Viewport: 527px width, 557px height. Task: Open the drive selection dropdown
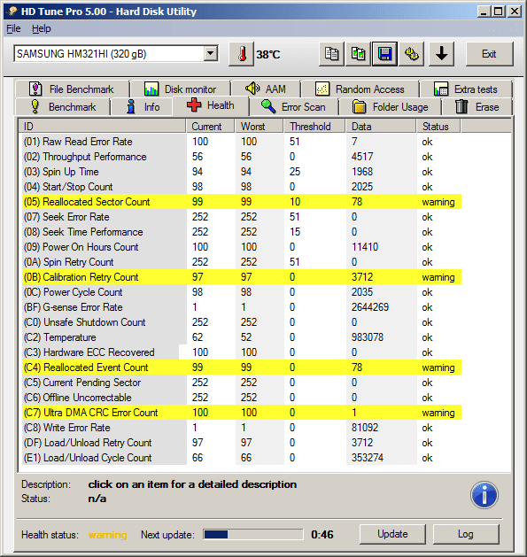(211, 54)
